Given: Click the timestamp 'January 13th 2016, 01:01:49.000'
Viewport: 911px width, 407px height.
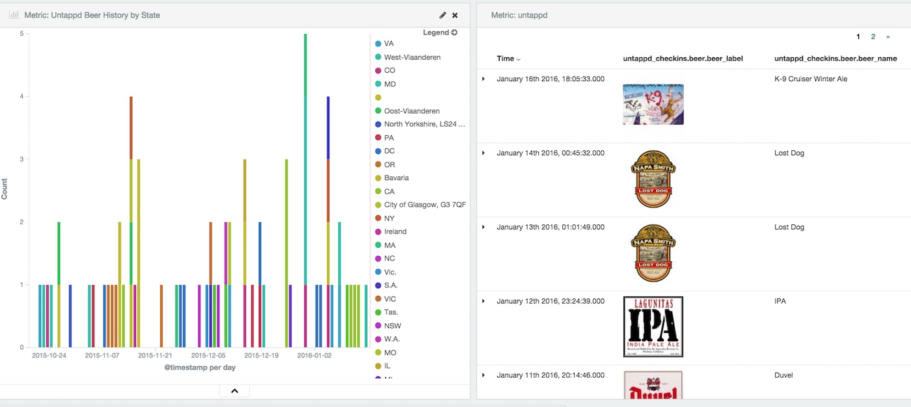Looking at the screenshot, I should (x=551, y=227).
